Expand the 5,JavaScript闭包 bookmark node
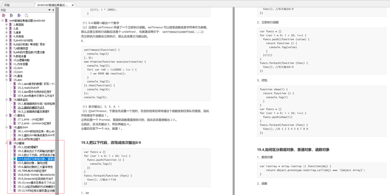 click(x=6, y=40)
